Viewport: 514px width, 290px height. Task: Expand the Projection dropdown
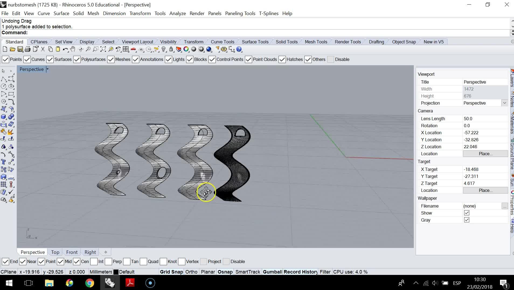504,103
